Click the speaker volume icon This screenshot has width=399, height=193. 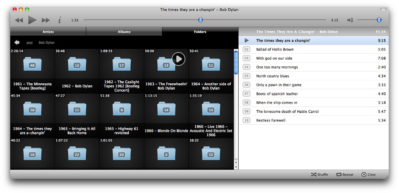point(350,20)
